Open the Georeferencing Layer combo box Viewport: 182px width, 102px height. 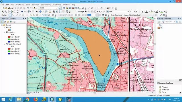tap(142, 15)
